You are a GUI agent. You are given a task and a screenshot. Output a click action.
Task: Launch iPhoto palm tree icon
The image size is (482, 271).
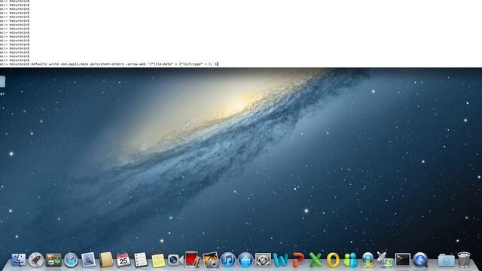coord(211,260)
